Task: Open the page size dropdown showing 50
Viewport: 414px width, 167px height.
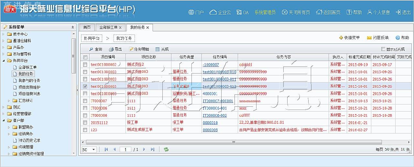Action: 94,150
